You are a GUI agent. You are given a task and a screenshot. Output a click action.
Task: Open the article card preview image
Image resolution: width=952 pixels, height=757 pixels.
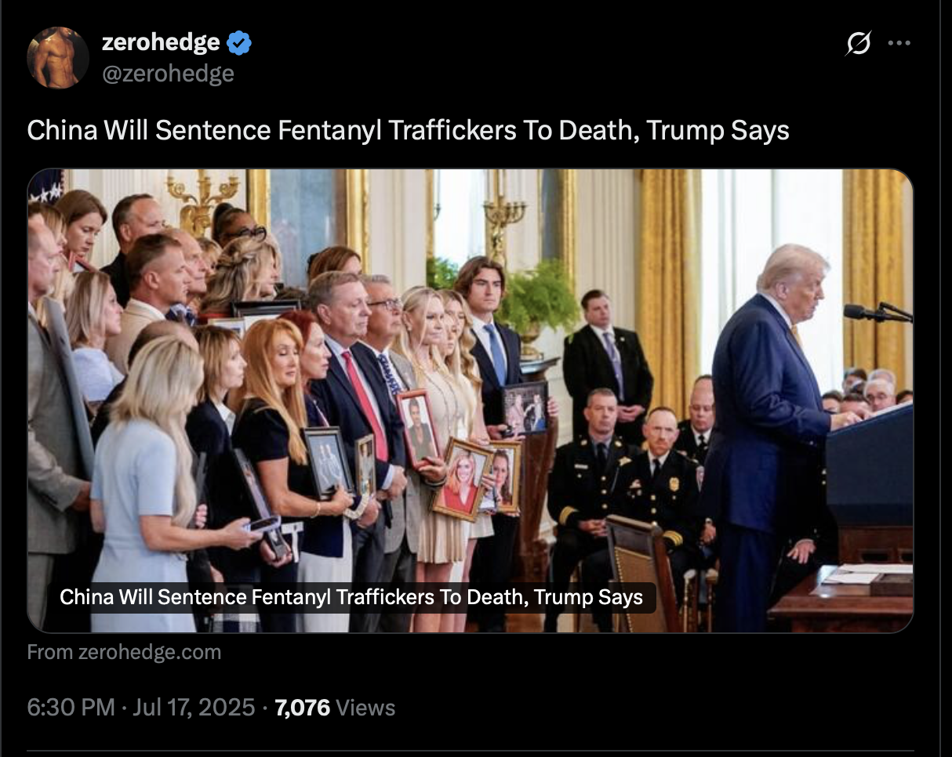tap(471, 400)
